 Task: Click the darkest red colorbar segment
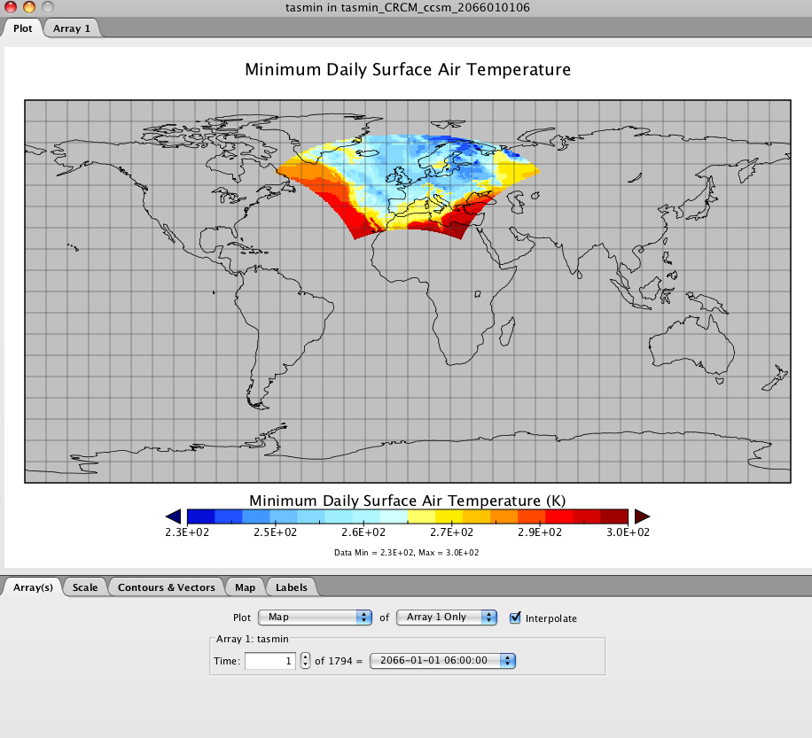614,517
